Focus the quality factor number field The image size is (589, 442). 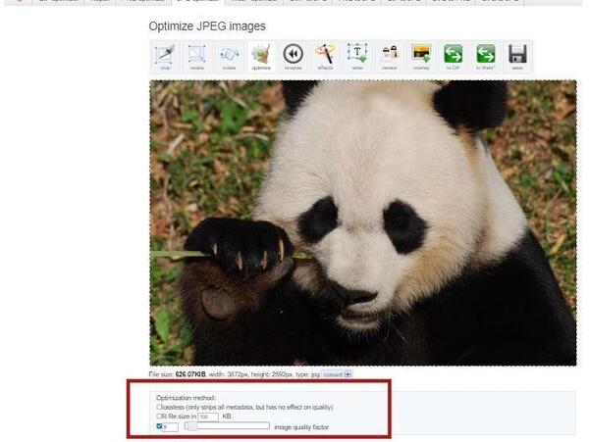coord(170,427)
